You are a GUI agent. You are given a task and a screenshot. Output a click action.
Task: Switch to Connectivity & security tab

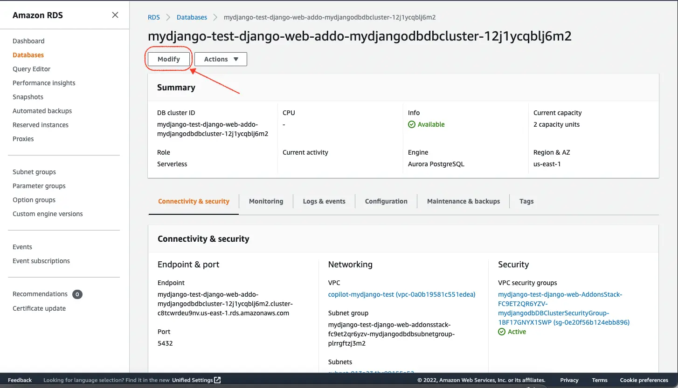pyautogui.click(x=194, y=201)
